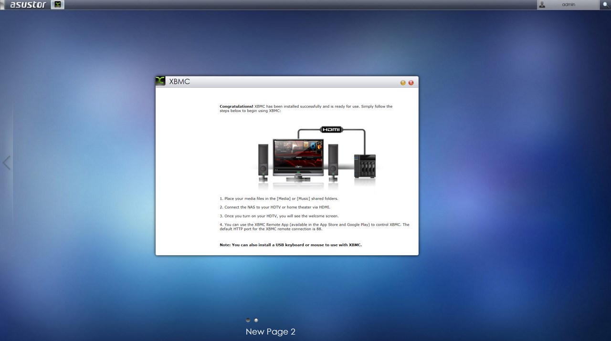Image resolution: width=611 pixels, height=341 pixels.
Task: Go to the previous desktop page arrow
Action: point(6,163)
